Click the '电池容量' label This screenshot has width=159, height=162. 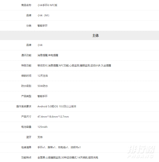click(x=26, y=127)
